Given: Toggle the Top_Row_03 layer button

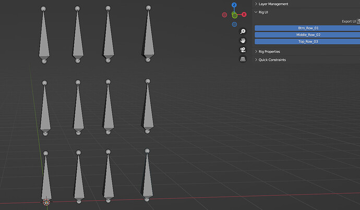Looking at the screenshot, I should 307,42.
